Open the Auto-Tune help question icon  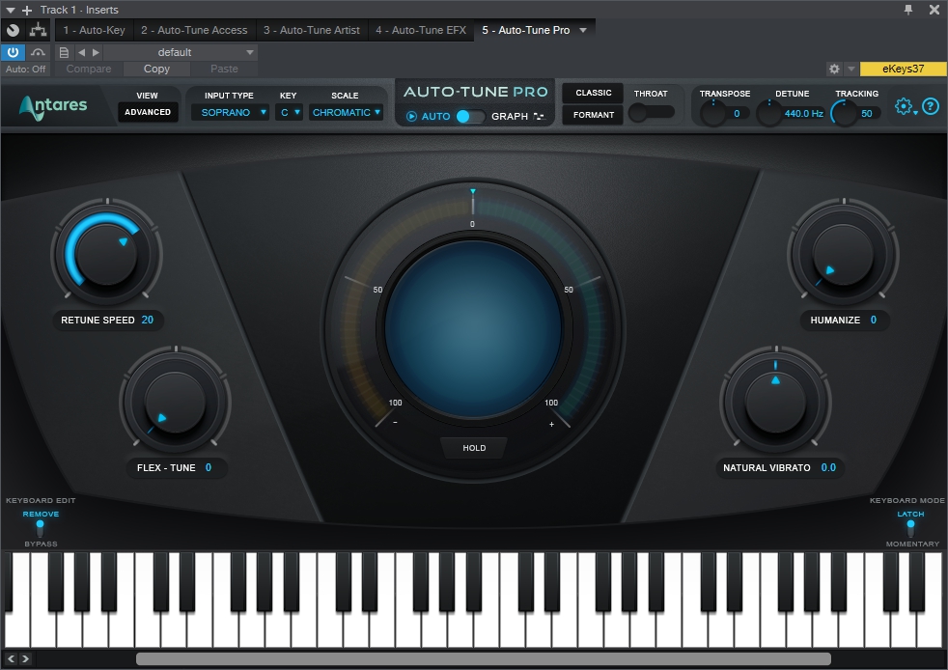coord(930,106)
